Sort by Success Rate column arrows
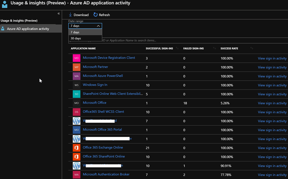The image size is (288, 179). pyautogui.click(x=252, y=48)
